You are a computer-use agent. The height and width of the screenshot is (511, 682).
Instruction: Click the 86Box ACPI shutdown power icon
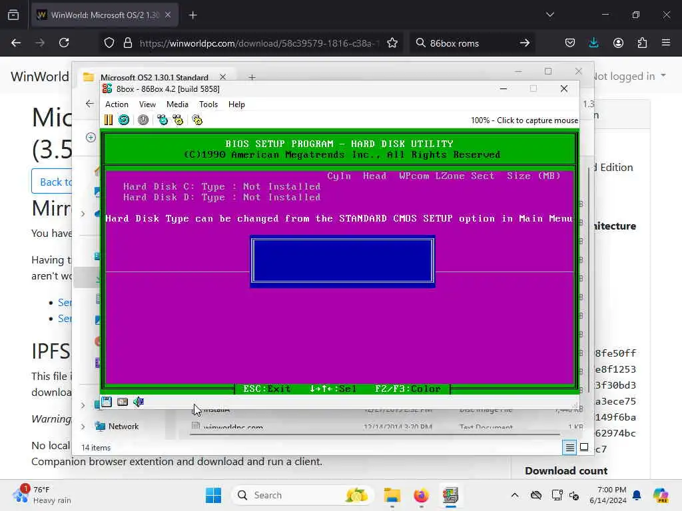tap(143, 120)
